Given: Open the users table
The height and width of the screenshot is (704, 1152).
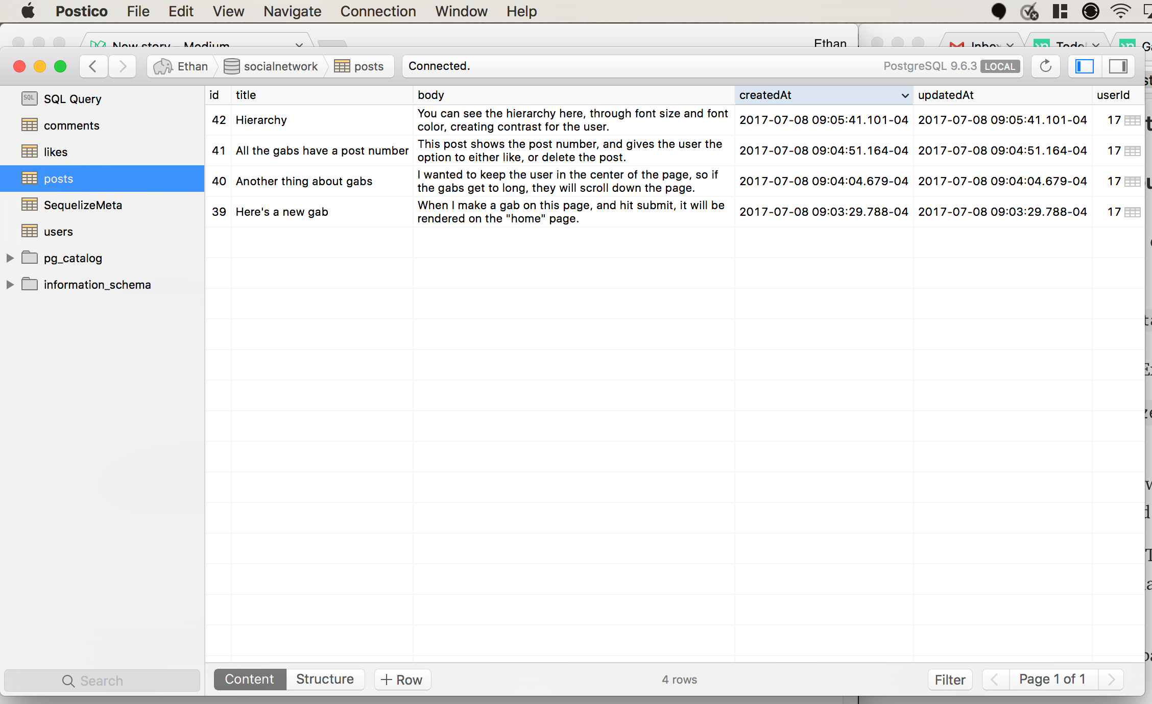Looking at the screenshot, I should [x=58, y=231].
